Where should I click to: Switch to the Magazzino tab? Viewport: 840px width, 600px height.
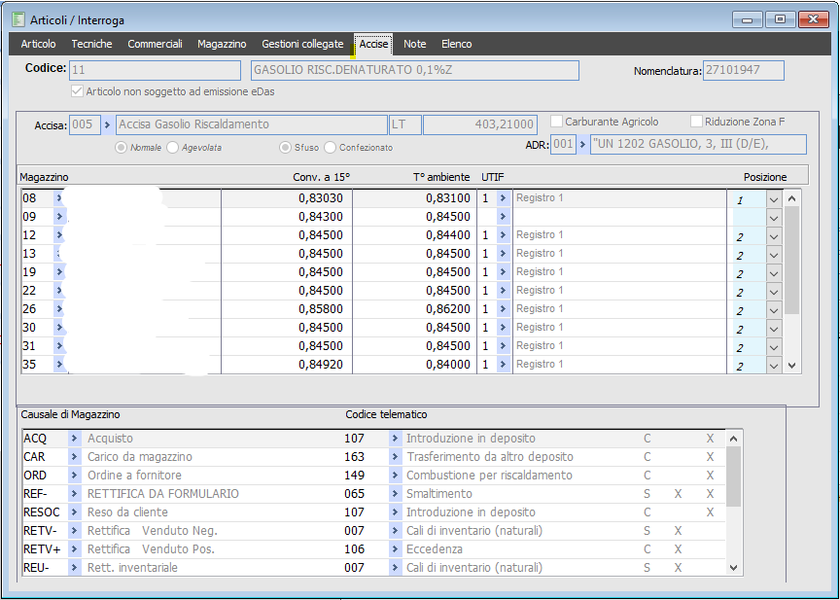(x=222, y=45)
